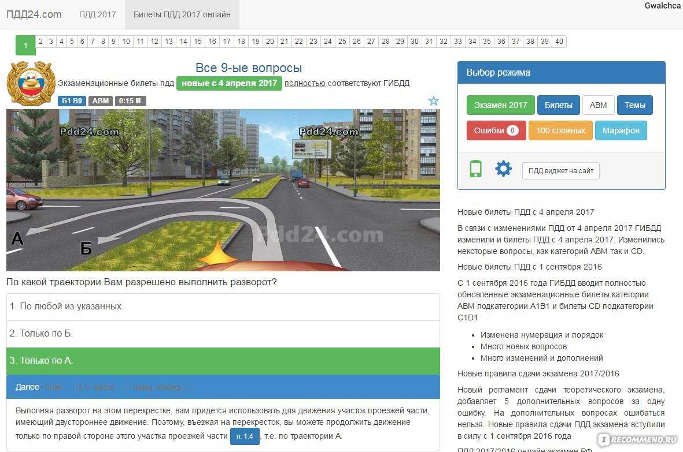Click the Б1 В9 ticket badge

tap(72, 101)
